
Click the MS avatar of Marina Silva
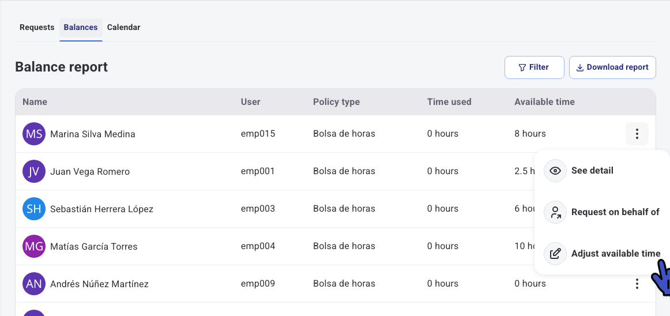coord(34,134)
